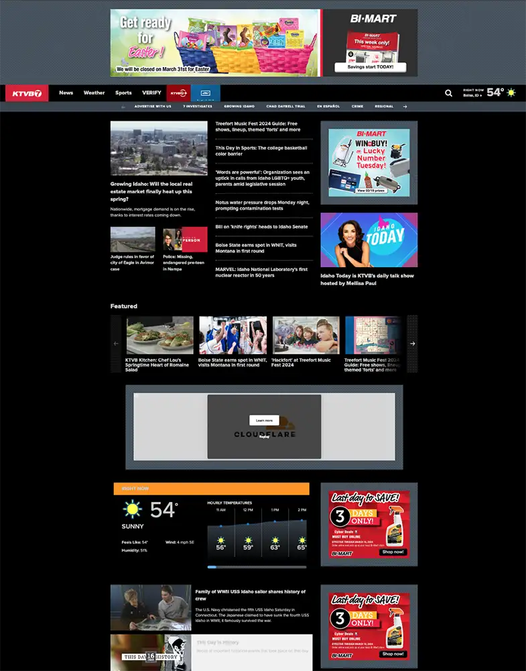Click the sun icon beside the header 54° temperature
The height and width of the screenshot is (671, 526).
pos(511,93)
